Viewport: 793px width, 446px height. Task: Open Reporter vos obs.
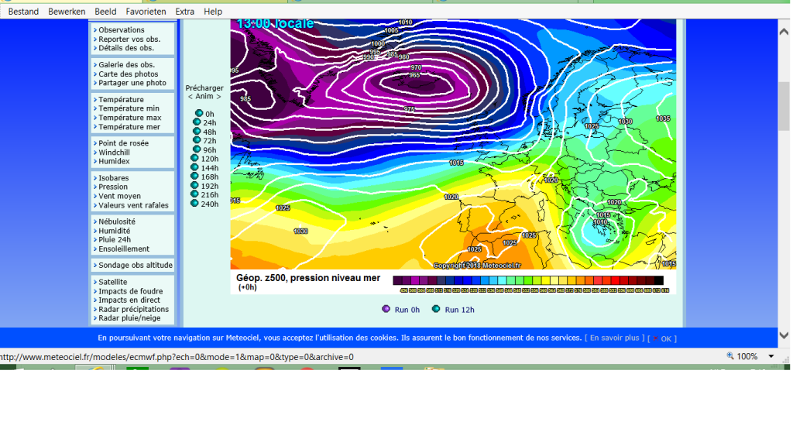[129, 39]
